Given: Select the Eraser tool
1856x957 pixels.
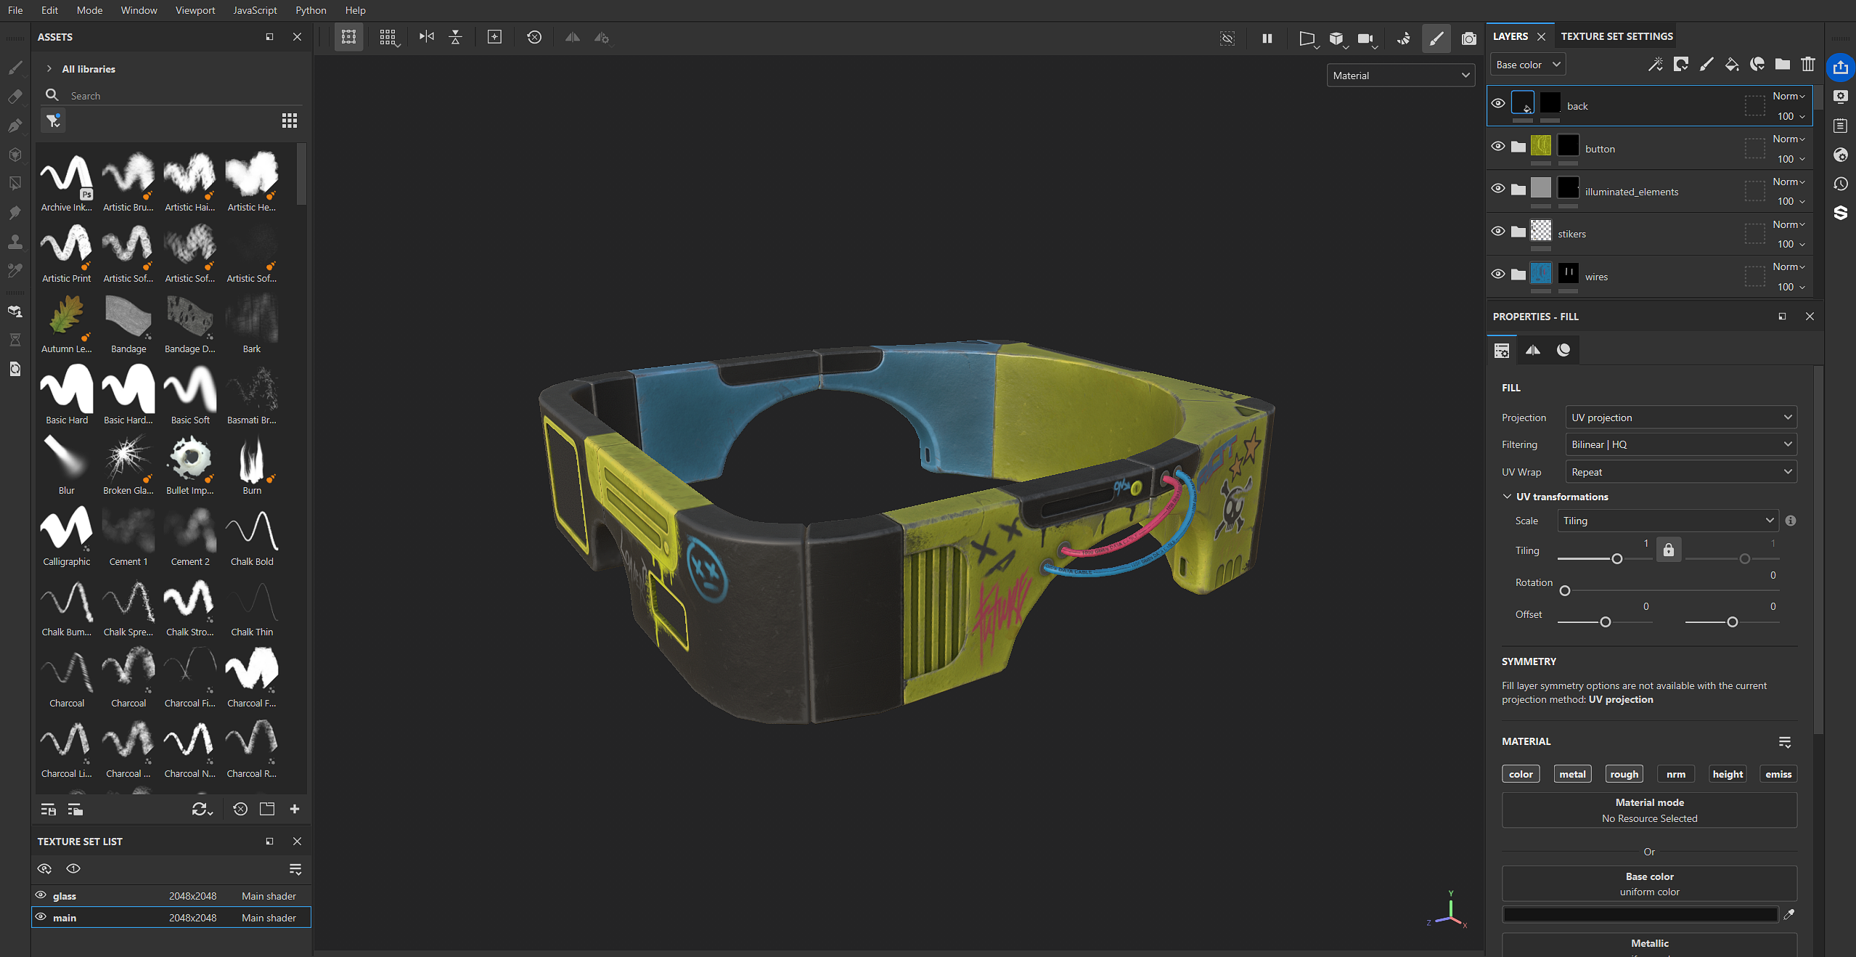Looking at the screenshot, I should pos(15,97).
